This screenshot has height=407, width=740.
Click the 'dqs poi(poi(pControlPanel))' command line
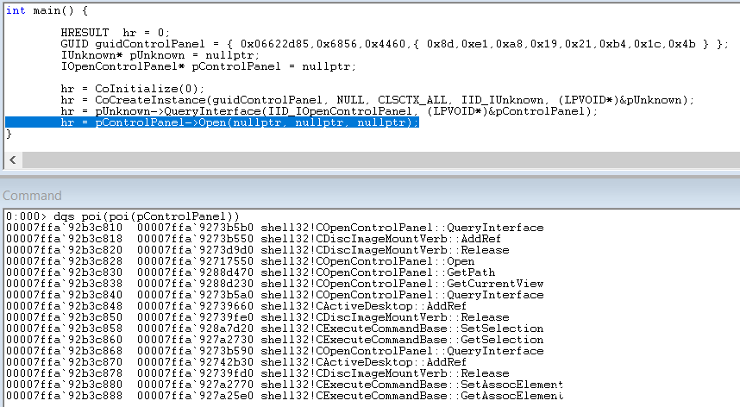(122, 216)
